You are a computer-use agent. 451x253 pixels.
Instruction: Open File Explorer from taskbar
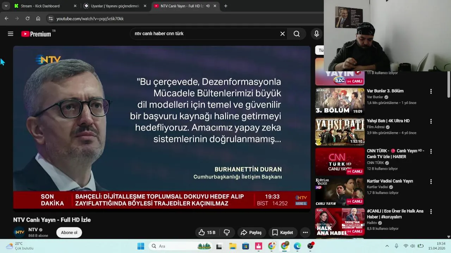click(233, 246)
